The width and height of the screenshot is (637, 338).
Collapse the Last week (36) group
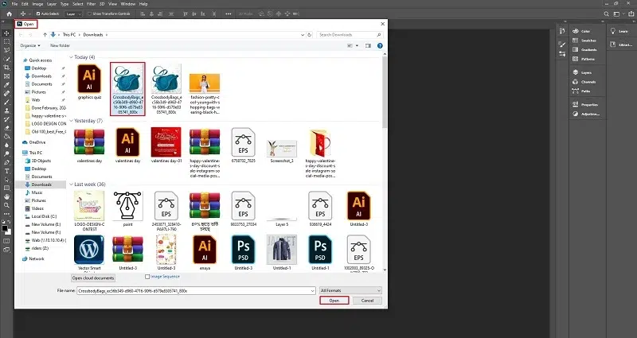(x=72, y=185)
